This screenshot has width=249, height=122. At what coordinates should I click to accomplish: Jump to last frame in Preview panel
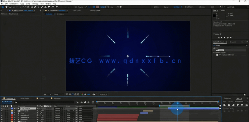[231, 38]
